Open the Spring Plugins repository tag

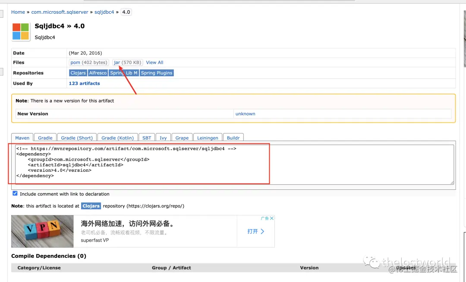[x=157, y=73]
